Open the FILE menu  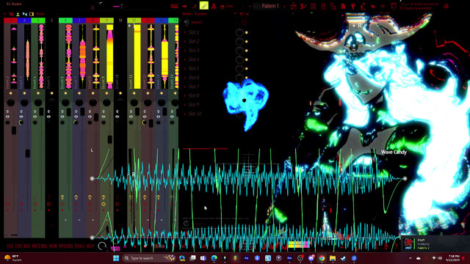point(10,246)
